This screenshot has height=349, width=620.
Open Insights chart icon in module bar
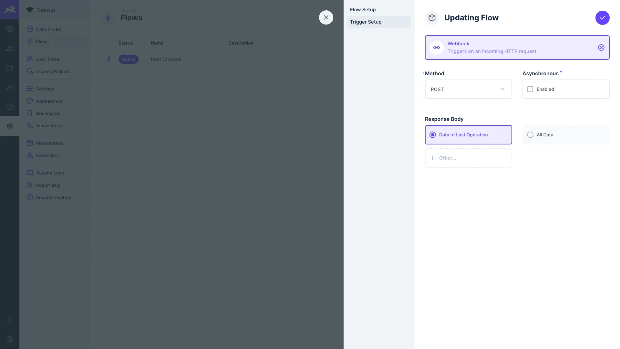click(x=10, y=87)
